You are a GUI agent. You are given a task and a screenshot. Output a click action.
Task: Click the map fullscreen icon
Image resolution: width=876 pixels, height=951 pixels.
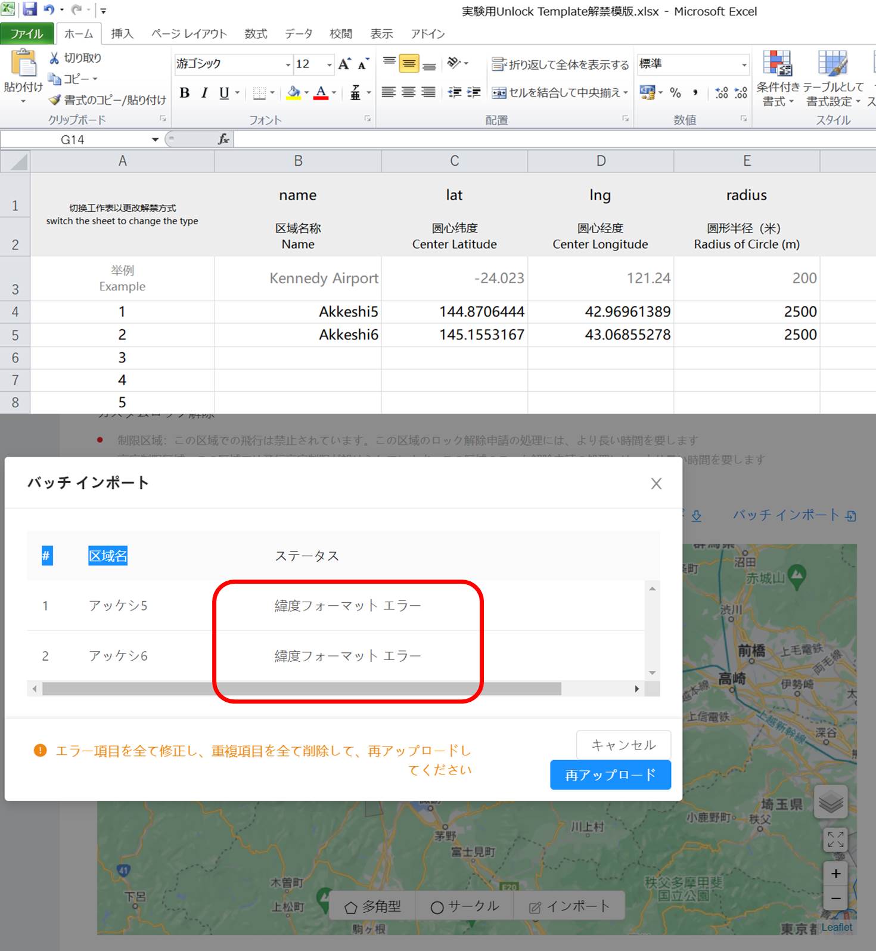[x=835, y=839]
